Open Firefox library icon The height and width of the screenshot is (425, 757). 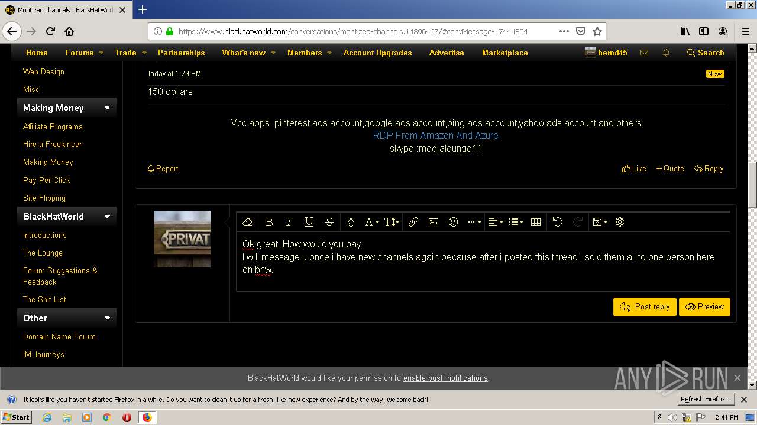[x=685, y=31]
